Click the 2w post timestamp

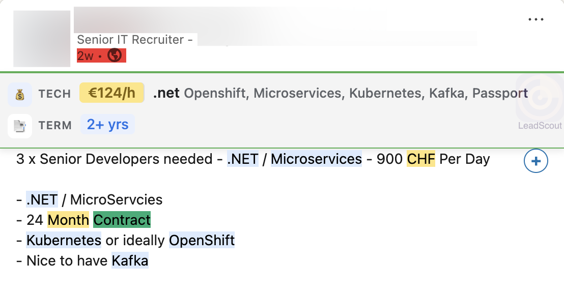tap(86, 55)
